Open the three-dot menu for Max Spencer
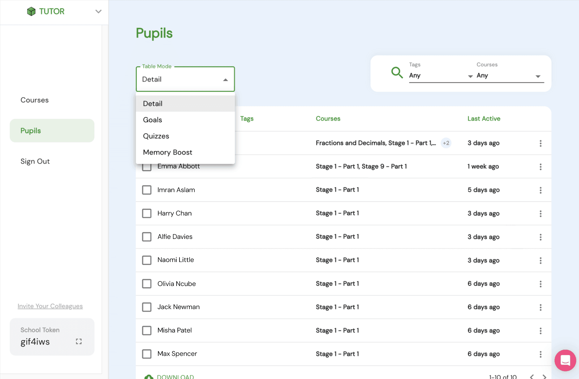This screenshot has height=379, width=579. pos(540,354)
